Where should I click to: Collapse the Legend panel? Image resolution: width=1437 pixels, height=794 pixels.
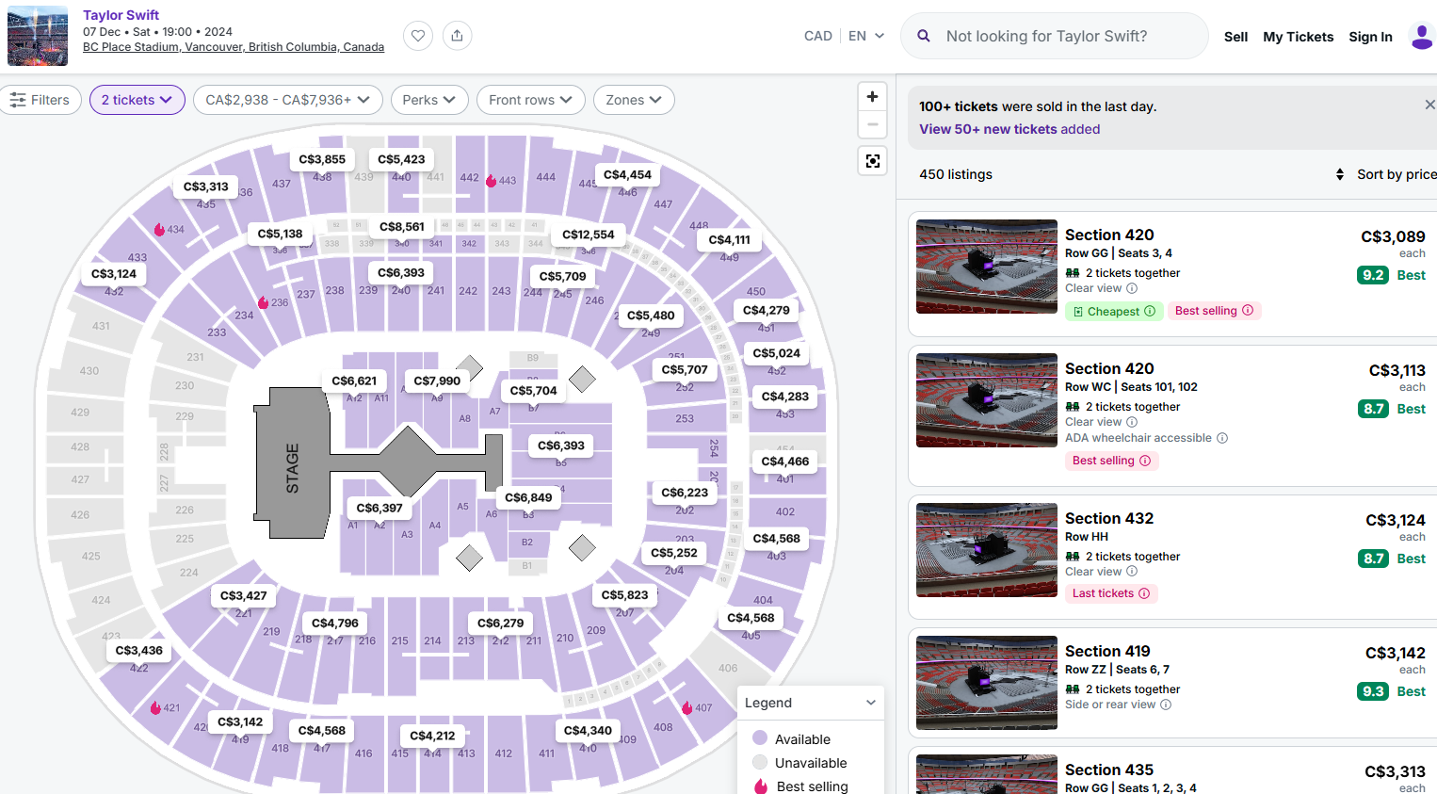871,703
